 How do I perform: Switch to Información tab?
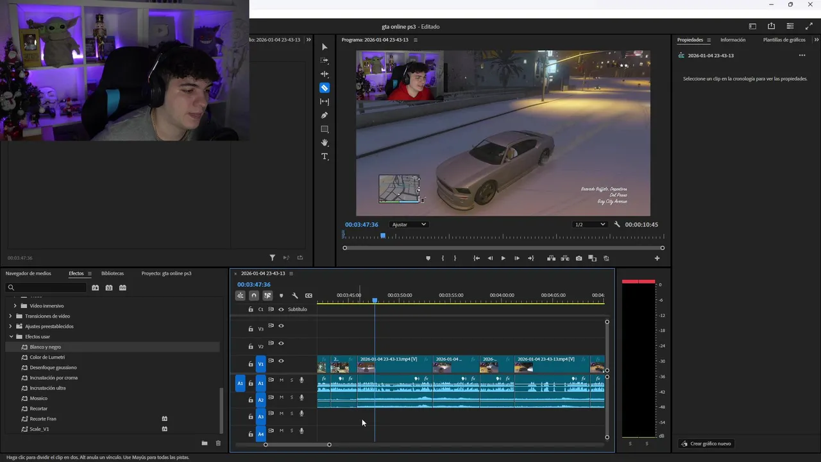point(732,40)
